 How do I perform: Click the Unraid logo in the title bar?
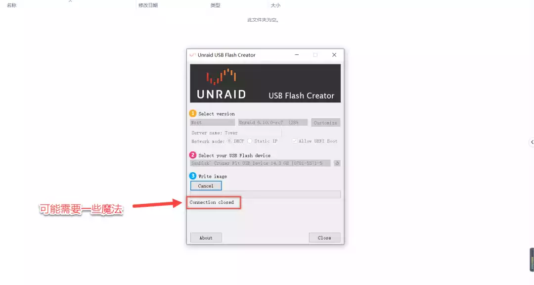(193, 55)
